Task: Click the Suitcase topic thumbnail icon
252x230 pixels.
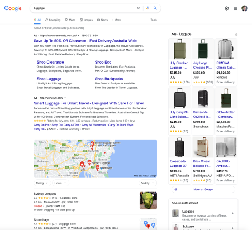Action: [175, 227]
